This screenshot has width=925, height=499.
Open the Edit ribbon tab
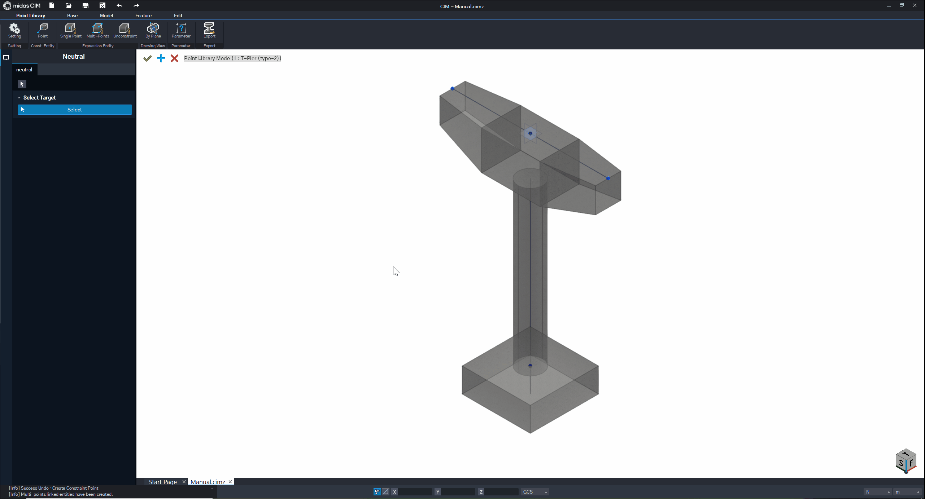[178, 16]
